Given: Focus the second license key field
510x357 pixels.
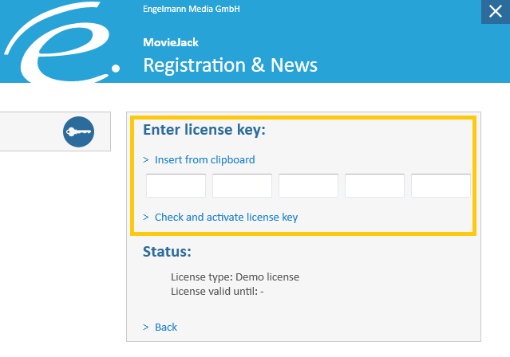Looking at the screenshot, I should (x=243, y=186).
